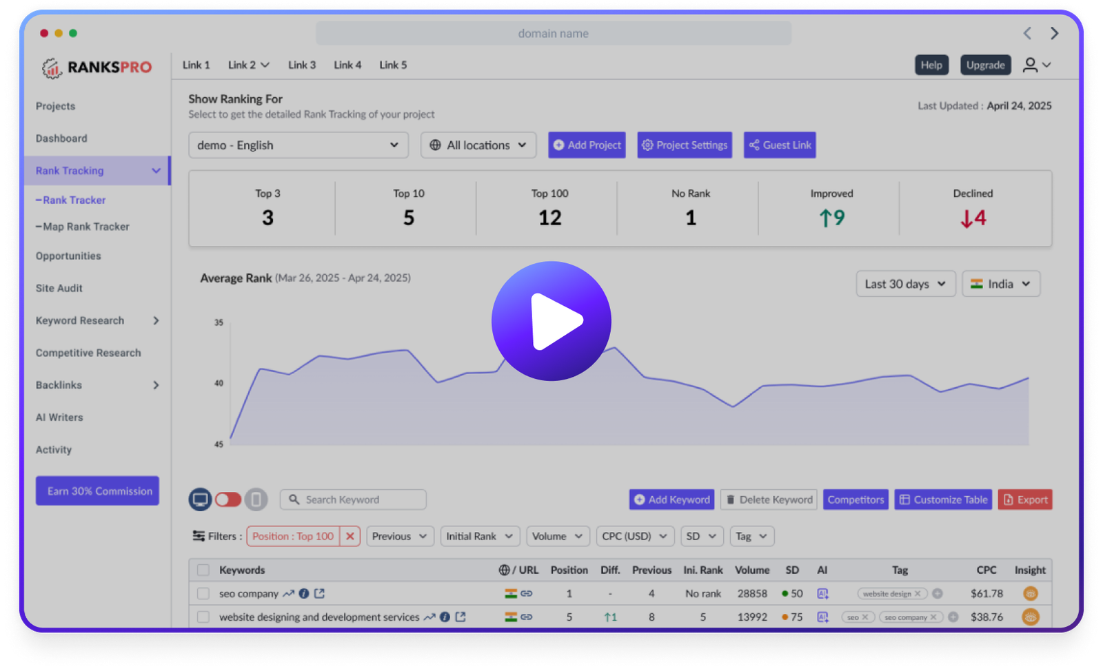Image resolution: width=1103 pixels, height=671 pixels.
Task: Open the Last 30 days dropdown
Action: tap(905, 284)
